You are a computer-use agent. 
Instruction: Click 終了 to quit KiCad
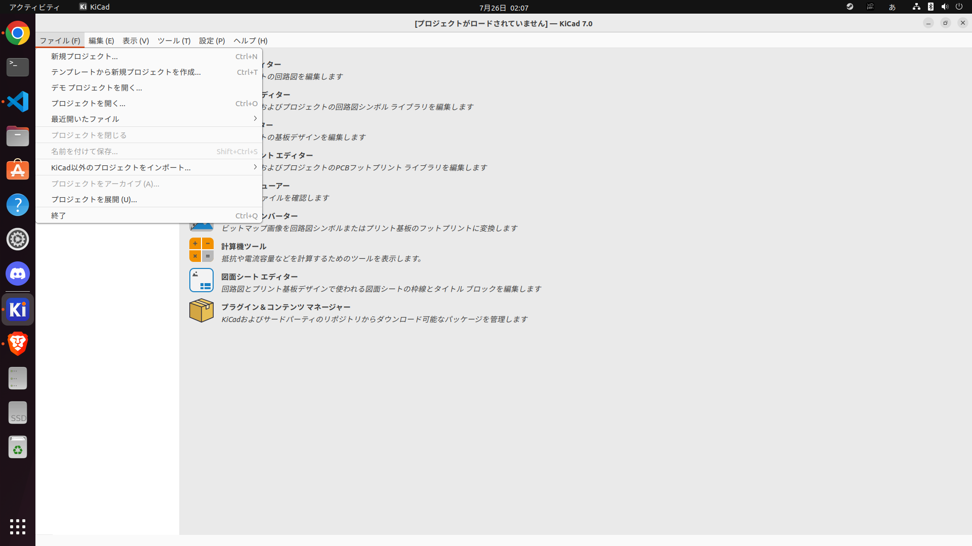59,216
